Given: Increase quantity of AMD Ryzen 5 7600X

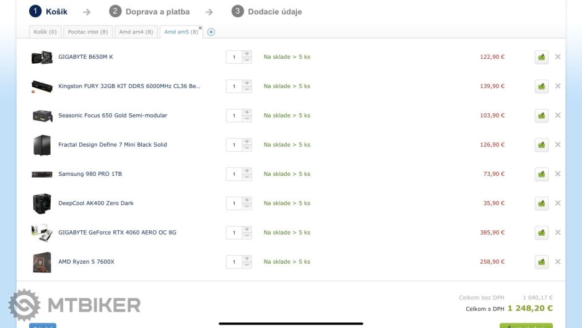Looking at the screenshot, I should point(247,259).
